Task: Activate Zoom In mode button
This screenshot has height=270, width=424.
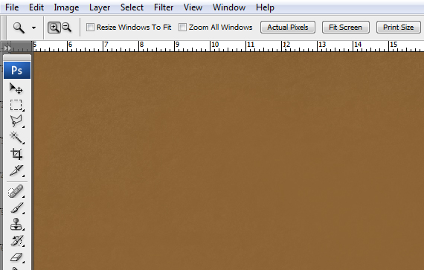Action: coord(54,28)
